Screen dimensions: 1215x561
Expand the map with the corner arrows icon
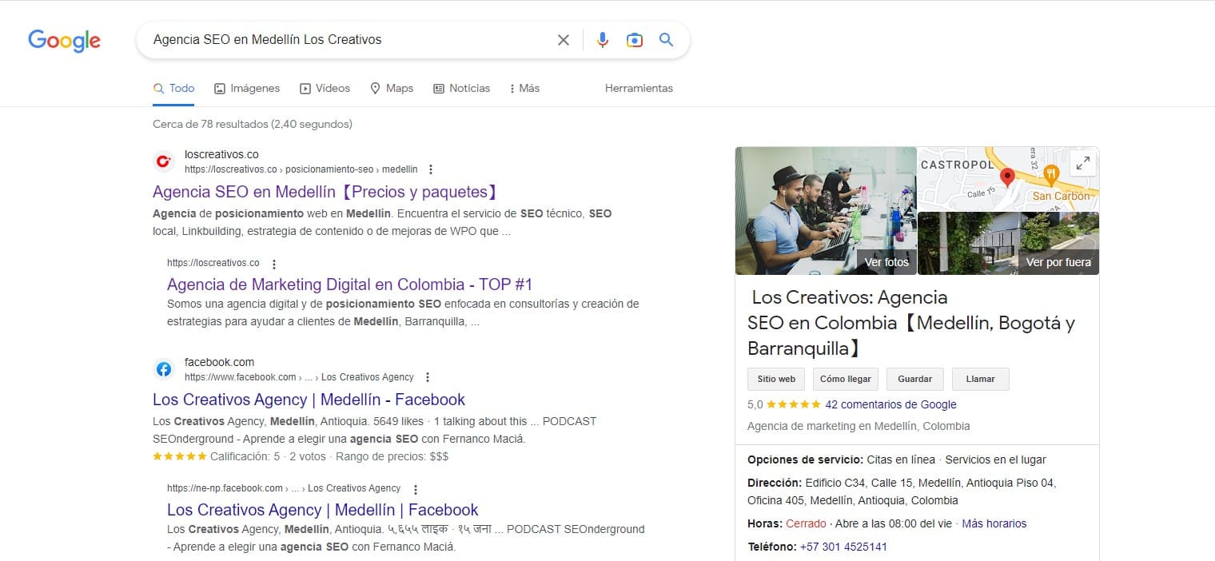tap(1083, 162)
